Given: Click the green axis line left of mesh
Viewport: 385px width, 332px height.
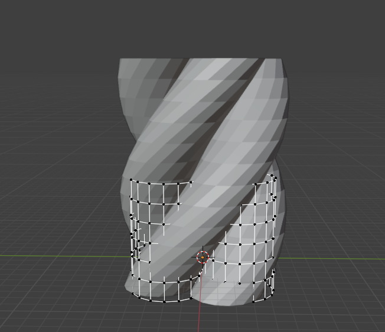Looking at the screenshot, I should click(59, 256).
